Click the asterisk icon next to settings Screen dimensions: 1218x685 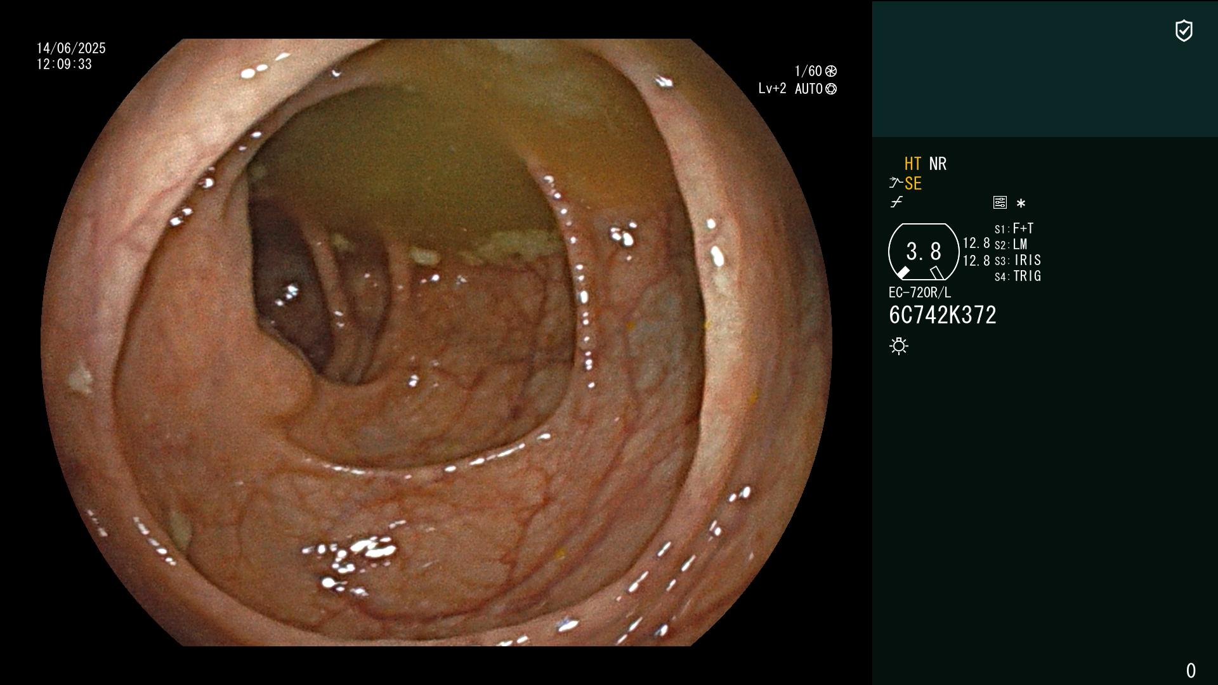click(1021, 204)
